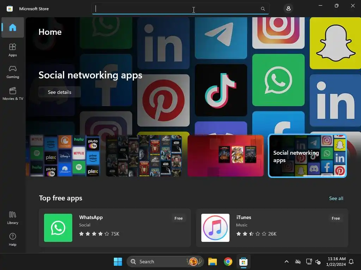Open the Library page
361x270 pixels.
coord(13,218)
